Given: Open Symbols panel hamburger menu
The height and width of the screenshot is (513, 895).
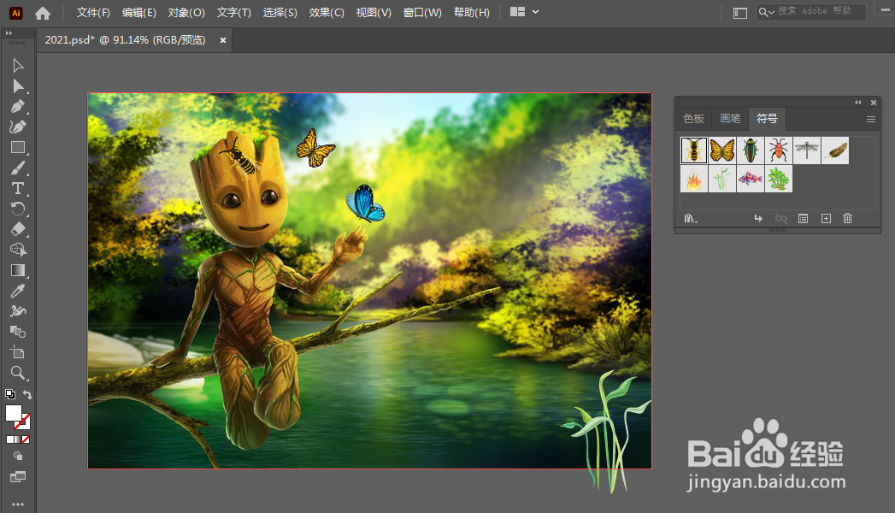Looking at the screenshot, I should coord(870,119).
